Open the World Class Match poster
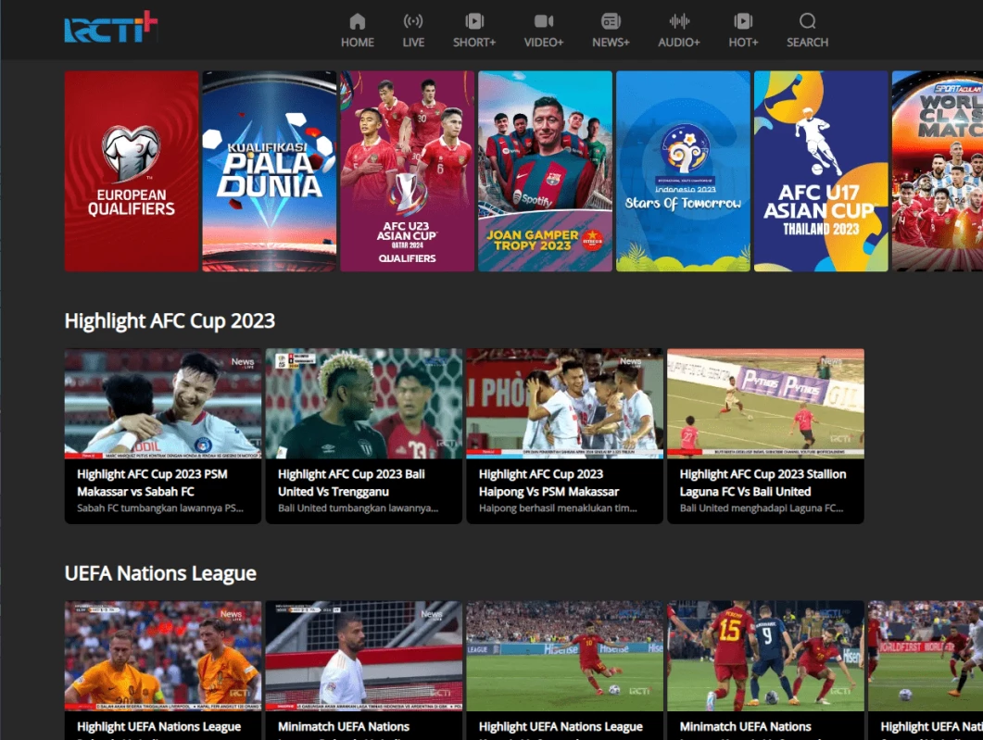 pos(938,171)
